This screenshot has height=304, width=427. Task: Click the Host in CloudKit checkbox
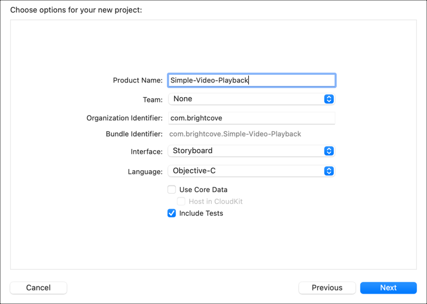click(x=181, y=201)
